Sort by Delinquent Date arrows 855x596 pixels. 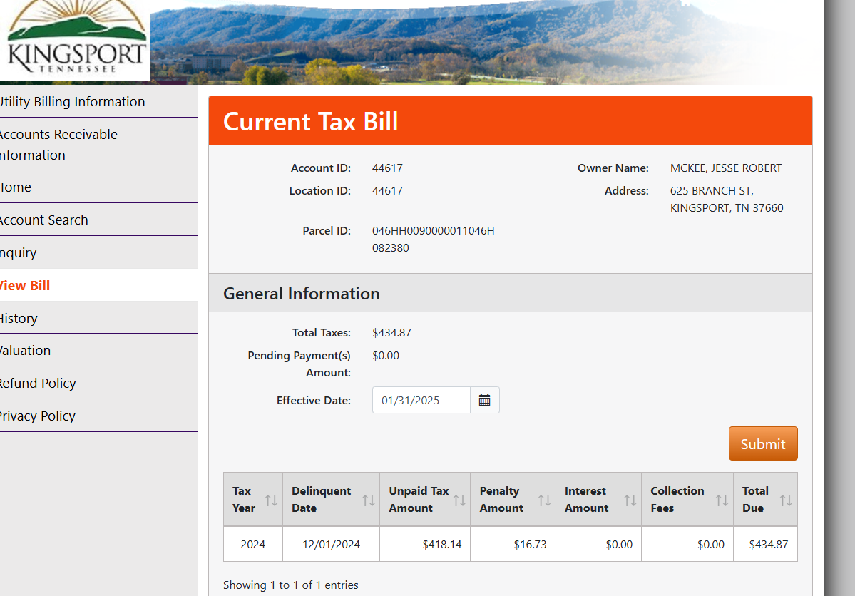coord(368,500)
